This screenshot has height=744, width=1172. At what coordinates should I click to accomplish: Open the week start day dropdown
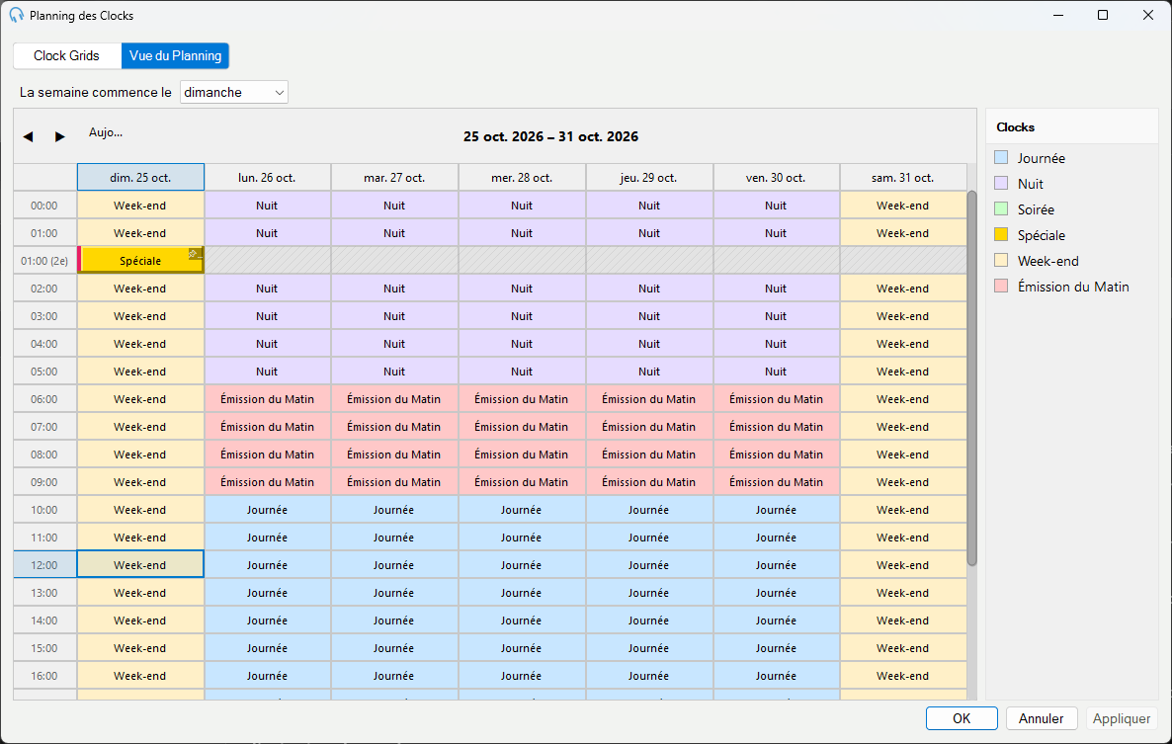point(234,92)
